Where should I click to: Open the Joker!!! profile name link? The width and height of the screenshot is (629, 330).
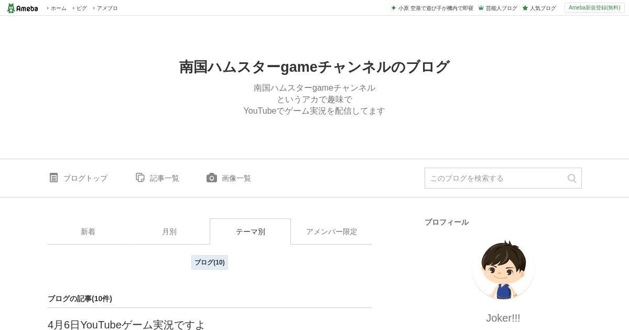point(503,318)
